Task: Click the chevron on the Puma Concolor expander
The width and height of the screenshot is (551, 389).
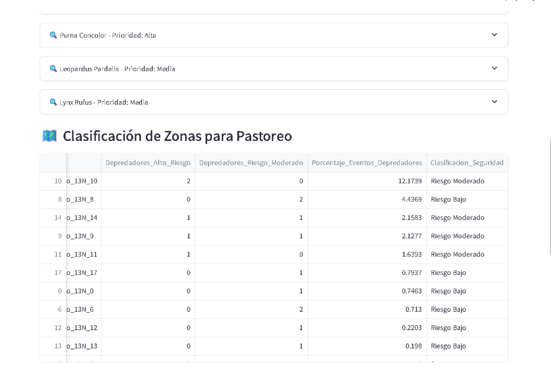Action: 494,34
